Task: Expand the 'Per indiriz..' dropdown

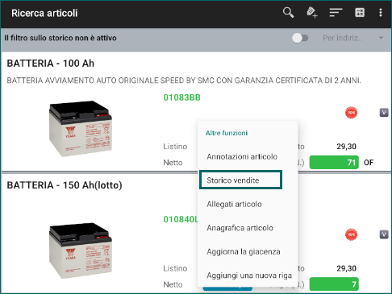Action: click(353, 38)
